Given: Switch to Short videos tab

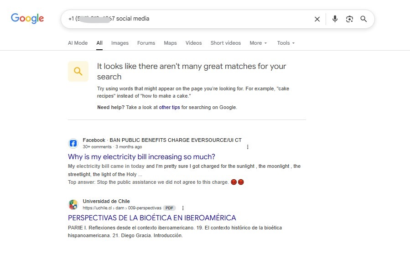Looking at the screenshot, I should (x=225, y=43).
